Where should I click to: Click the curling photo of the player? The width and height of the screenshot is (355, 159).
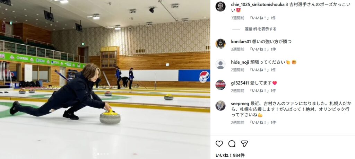tap(105, 79)
